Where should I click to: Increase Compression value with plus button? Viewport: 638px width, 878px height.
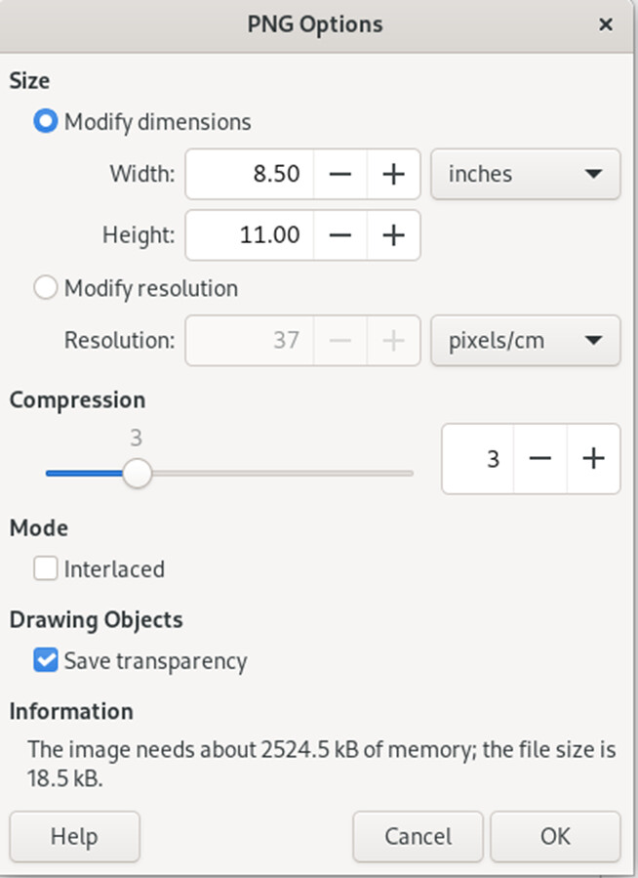tap(593, 459)
